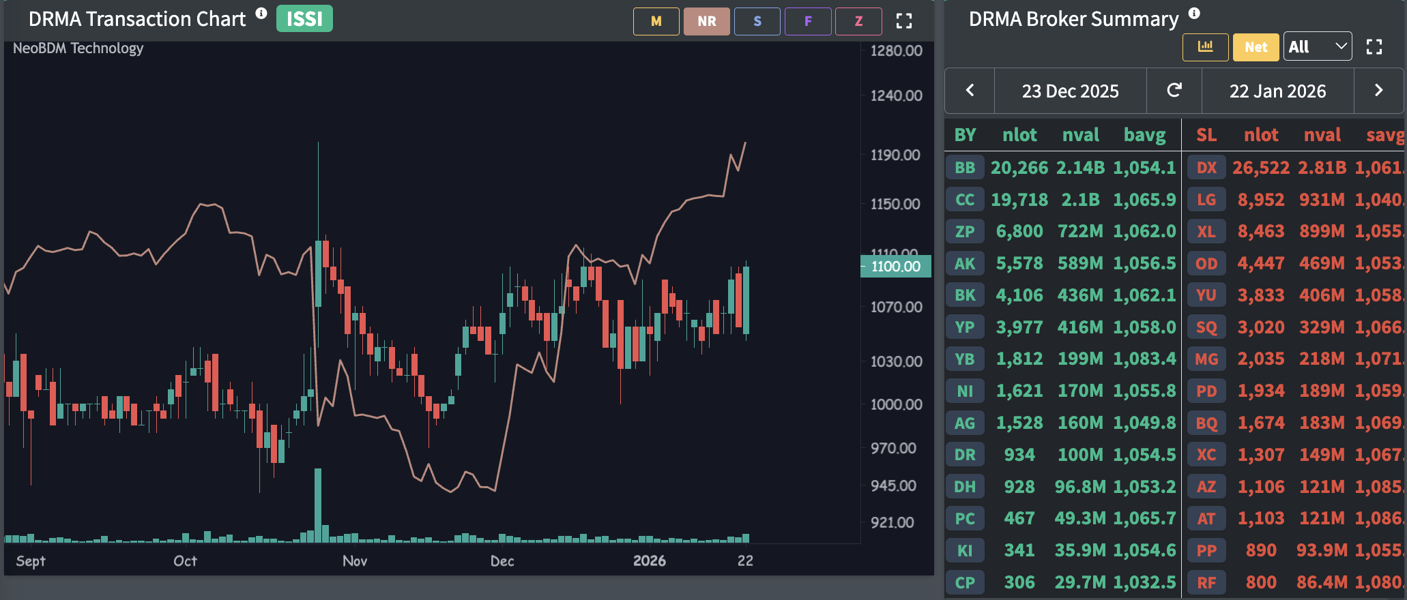Expand the Transaction Chart to fullscreen

(x=903, y=21)
